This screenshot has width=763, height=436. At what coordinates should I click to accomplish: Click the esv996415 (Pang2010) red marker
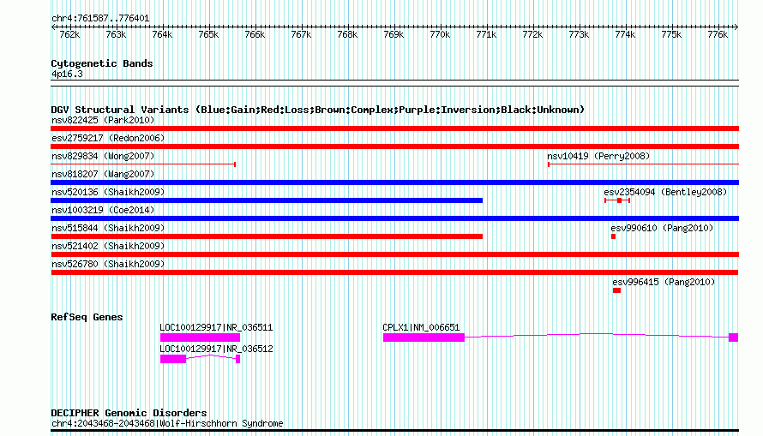[x=616, y=290]
